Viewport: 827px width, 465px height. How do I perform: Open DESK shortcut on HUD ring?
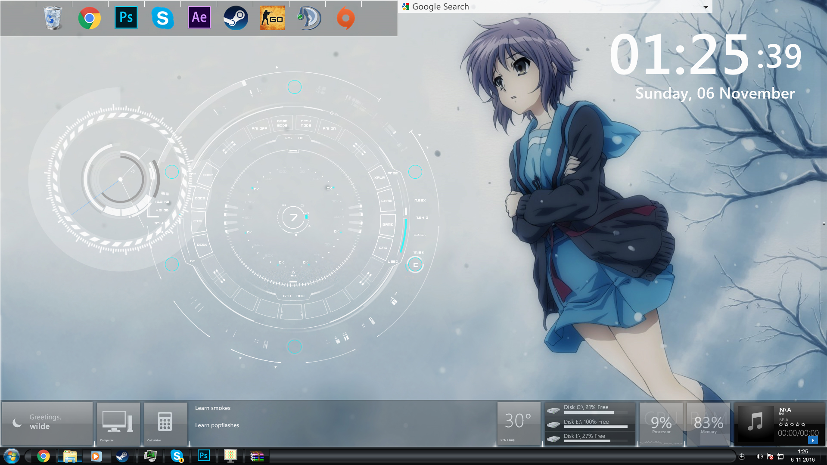(202, 245)
